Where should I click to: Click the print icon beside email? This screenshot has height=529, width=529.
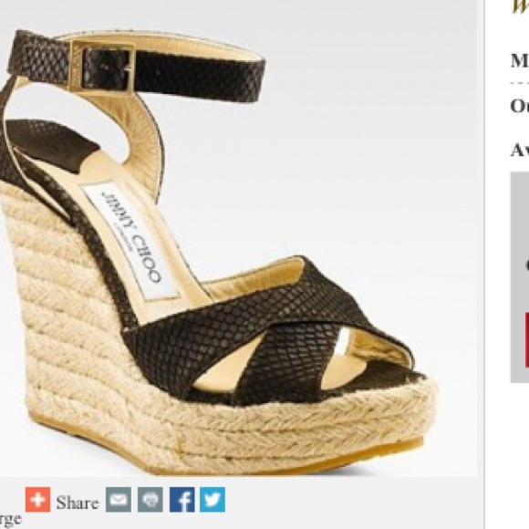(150, 499)
